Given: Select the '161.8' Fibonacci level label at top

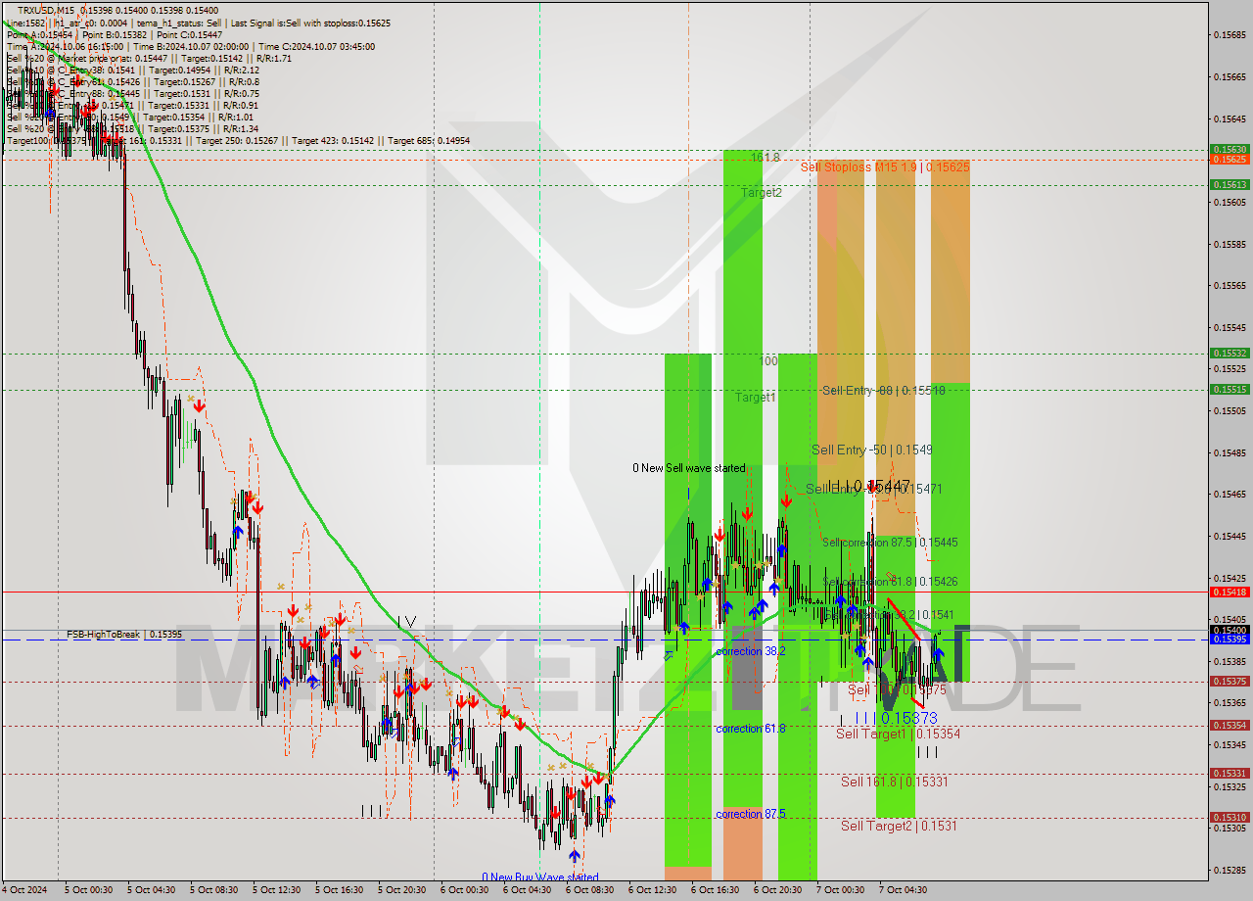Looking at the screenshot, I should click(x=765, y=158).
